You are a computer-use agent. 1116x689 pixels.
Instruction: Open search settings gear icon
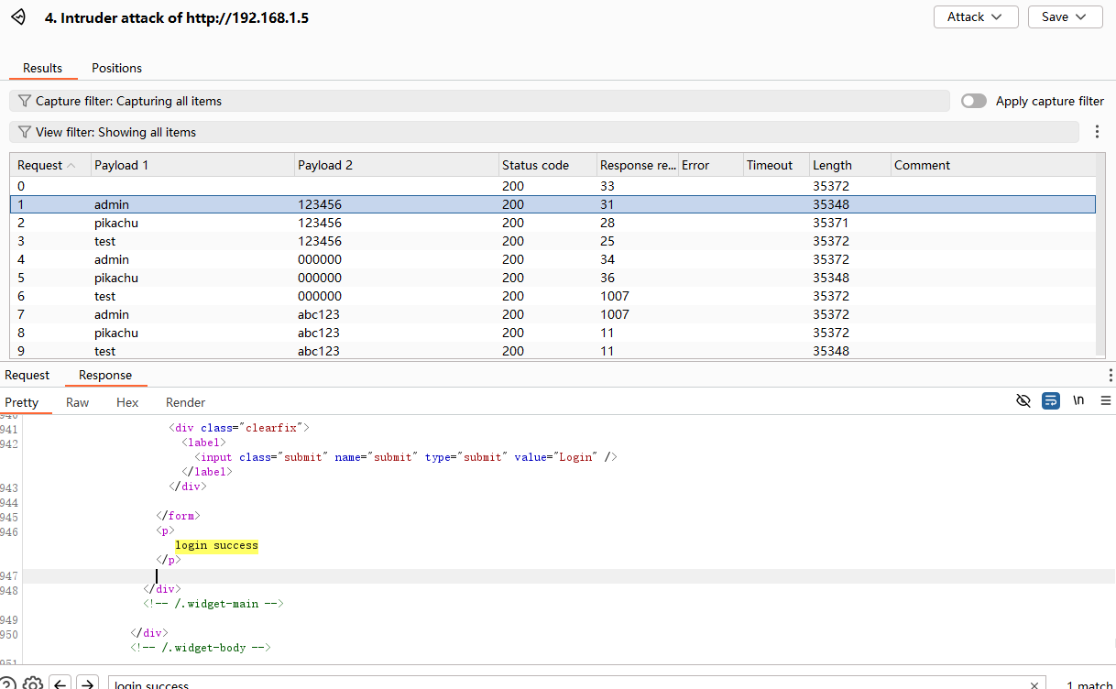pyautogui.click(x=33, y=684)
